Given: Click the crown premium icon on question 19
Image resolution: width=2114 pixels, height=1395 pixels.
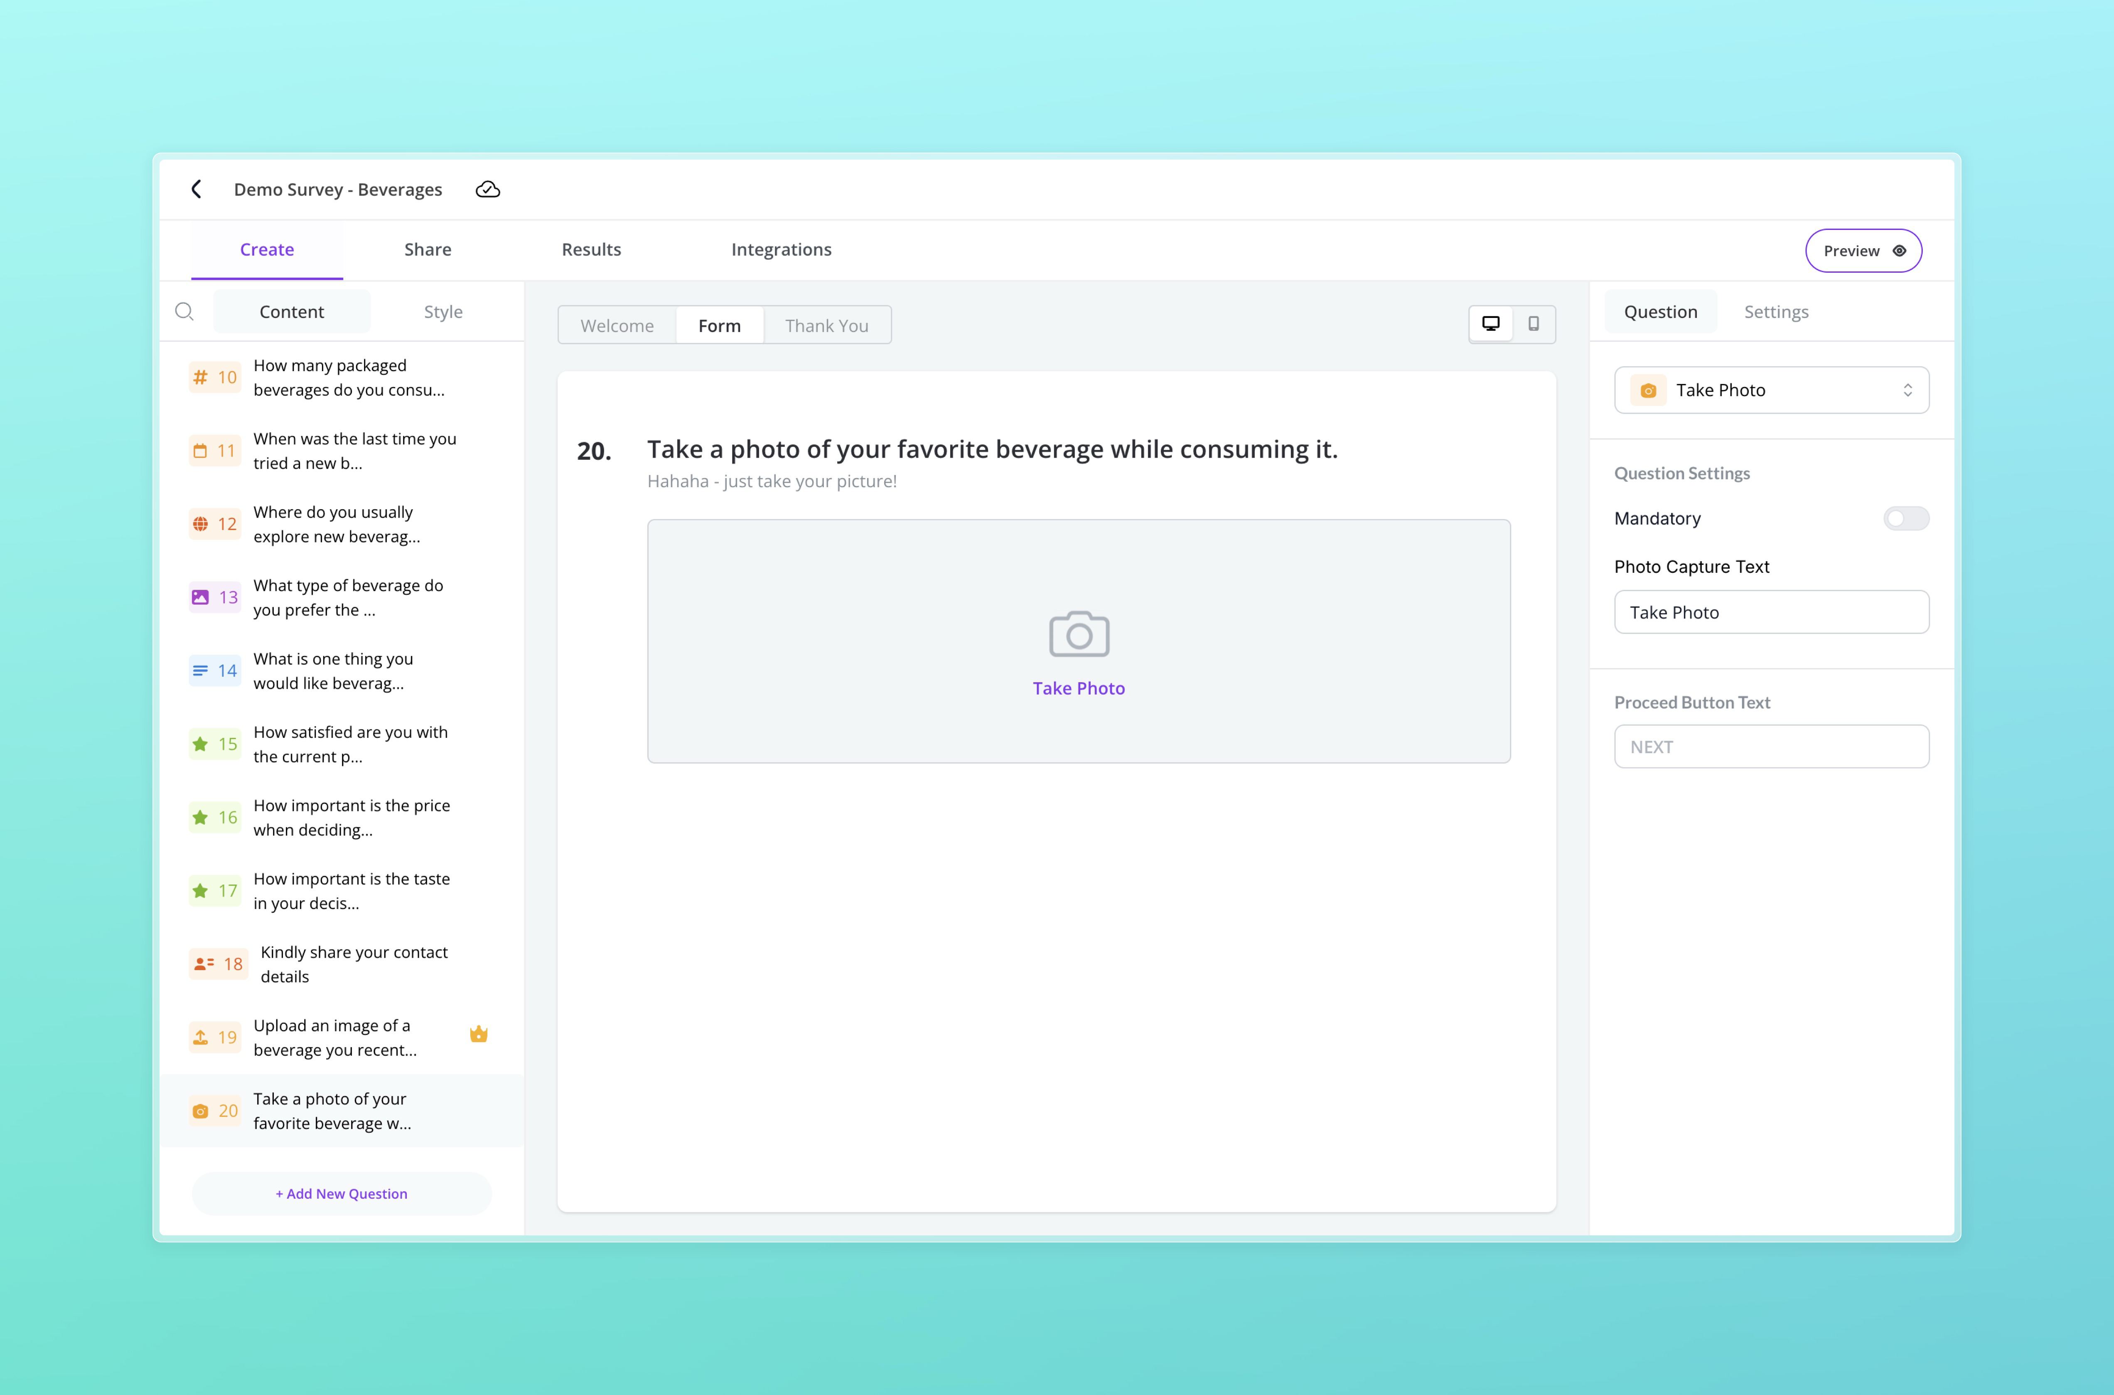Looking at the screenshot, I should [x=479, y=1034].
